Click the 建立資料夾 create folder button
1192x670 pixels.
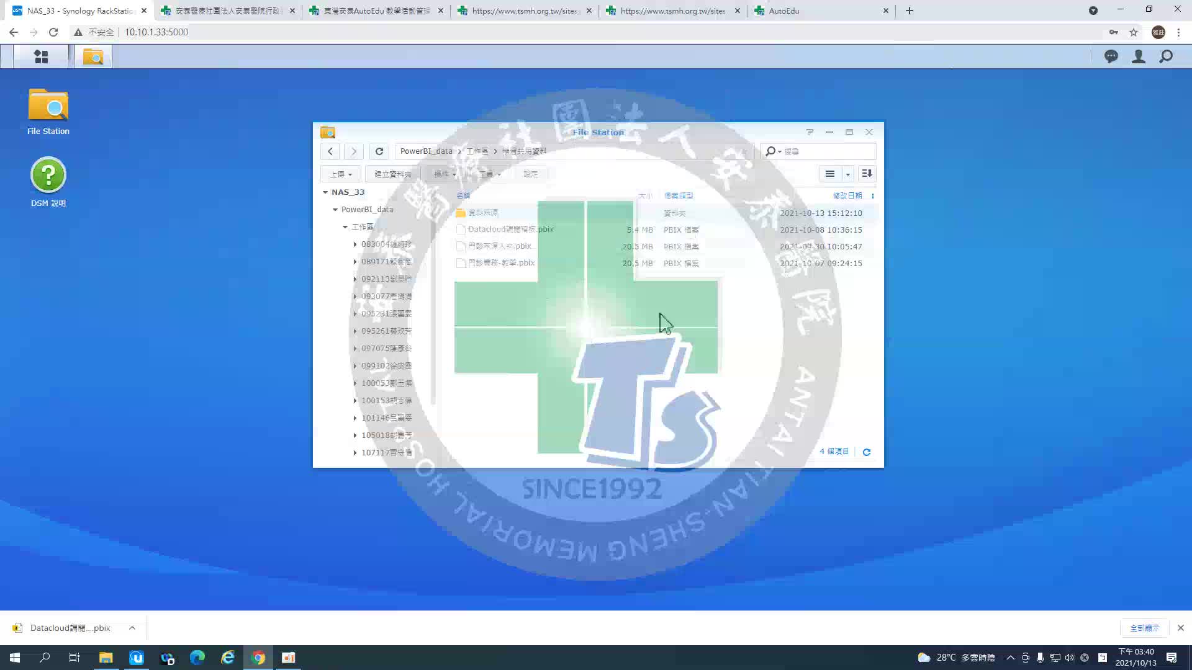(x=392, y=174)
